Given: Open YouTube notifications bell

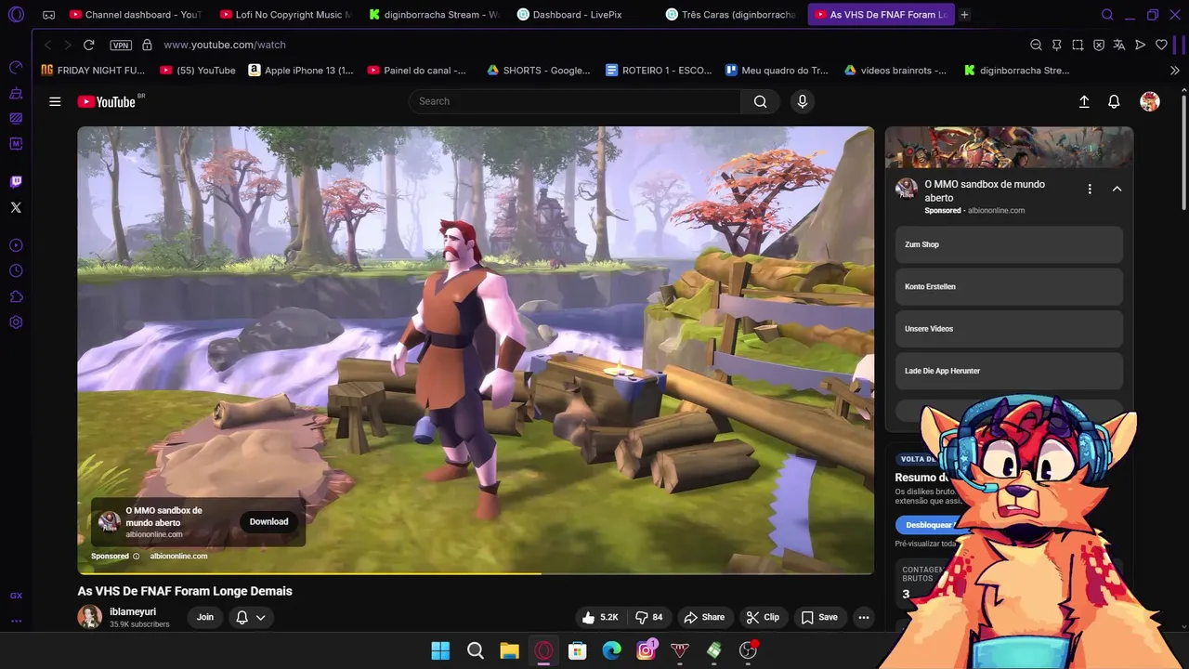Looking at the screenshot, I should [x=1114, y=102].
